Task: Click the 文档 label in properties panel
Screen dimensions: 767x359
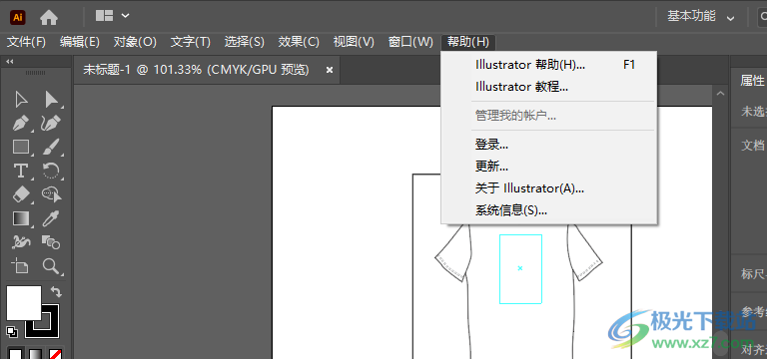Action: pyautogui.click(x=752, y=145)
